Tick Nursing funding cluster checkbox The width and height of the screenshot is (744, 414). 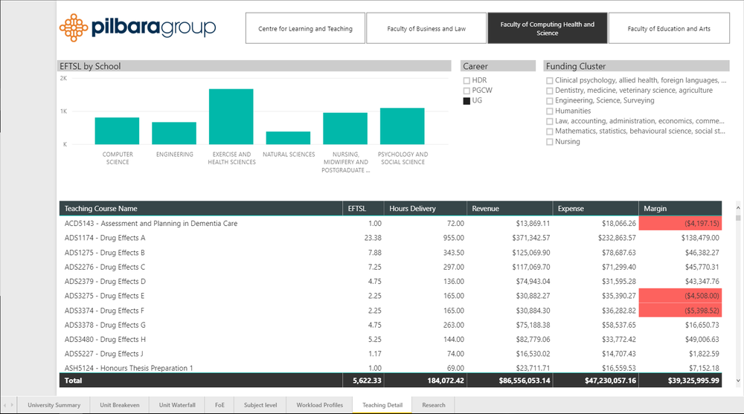pos(550,142)
